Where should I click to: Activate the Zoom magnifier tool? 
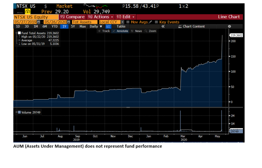[150, 31]
